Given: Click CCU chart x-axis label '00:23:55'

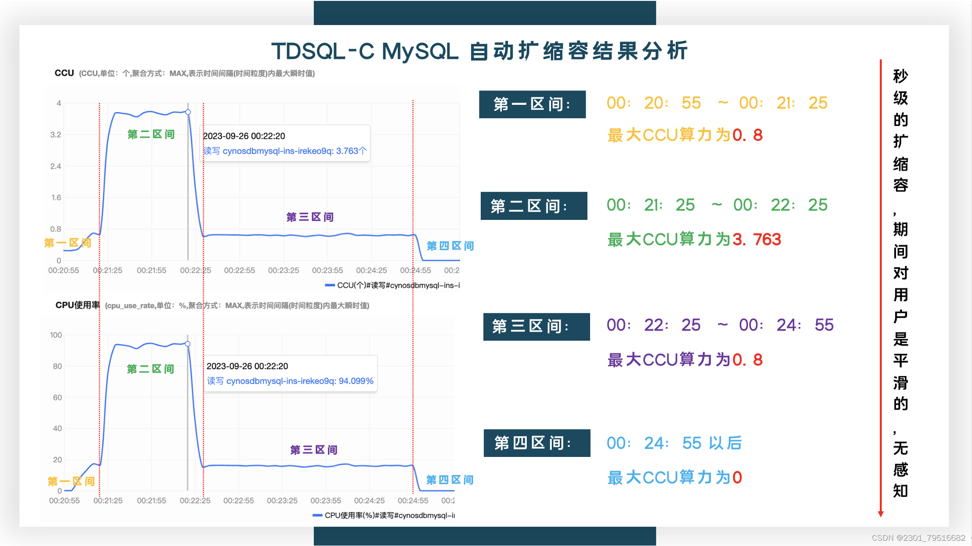Looking at the screenshot, I should [328, 270].
